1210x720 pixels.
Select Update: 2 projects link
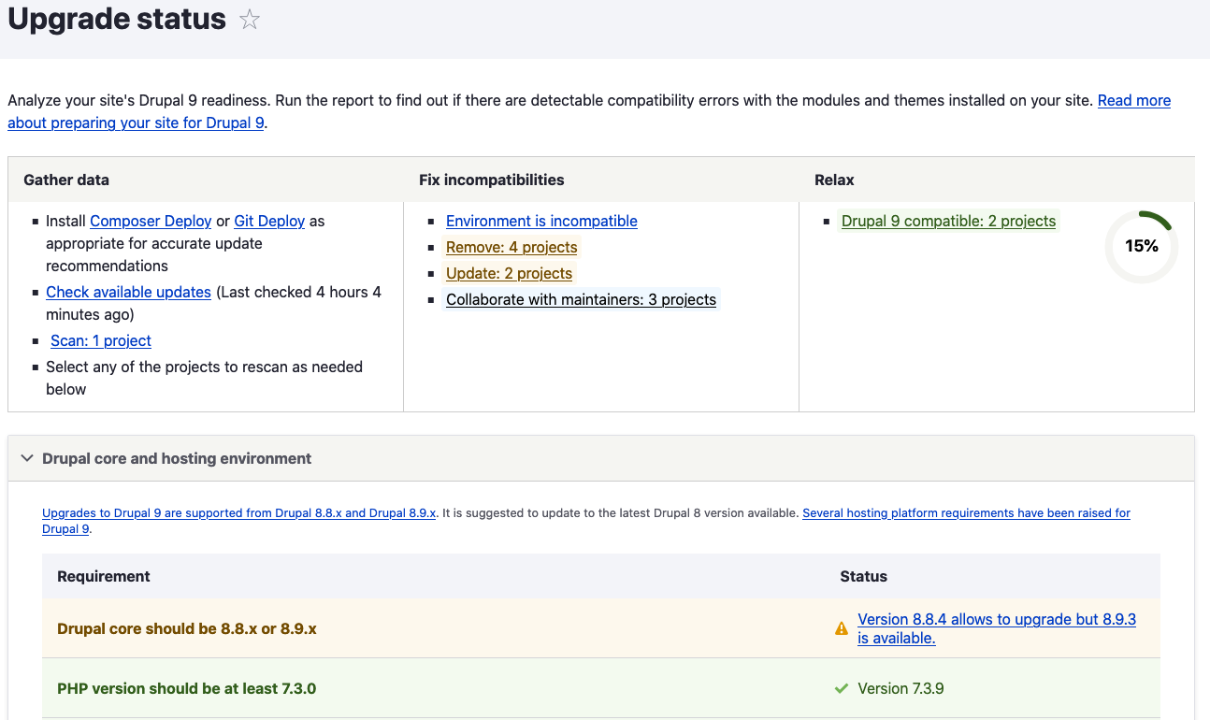pyautogui.click(x=509, y=274)
